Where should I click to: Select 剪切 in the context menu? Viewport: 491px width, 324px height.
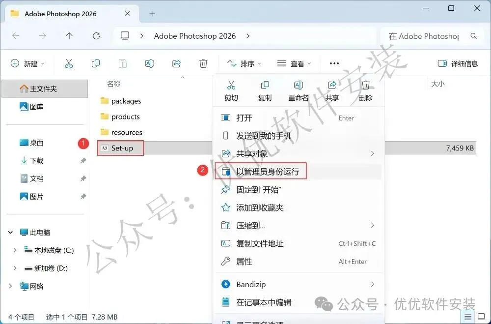[231, 91]
